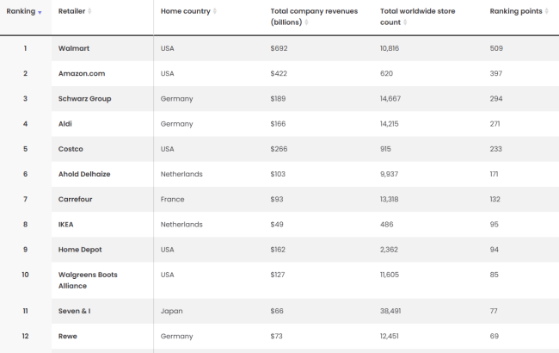Click the IKEA retailer name
The image size is (559, 353).
(65, 224)
